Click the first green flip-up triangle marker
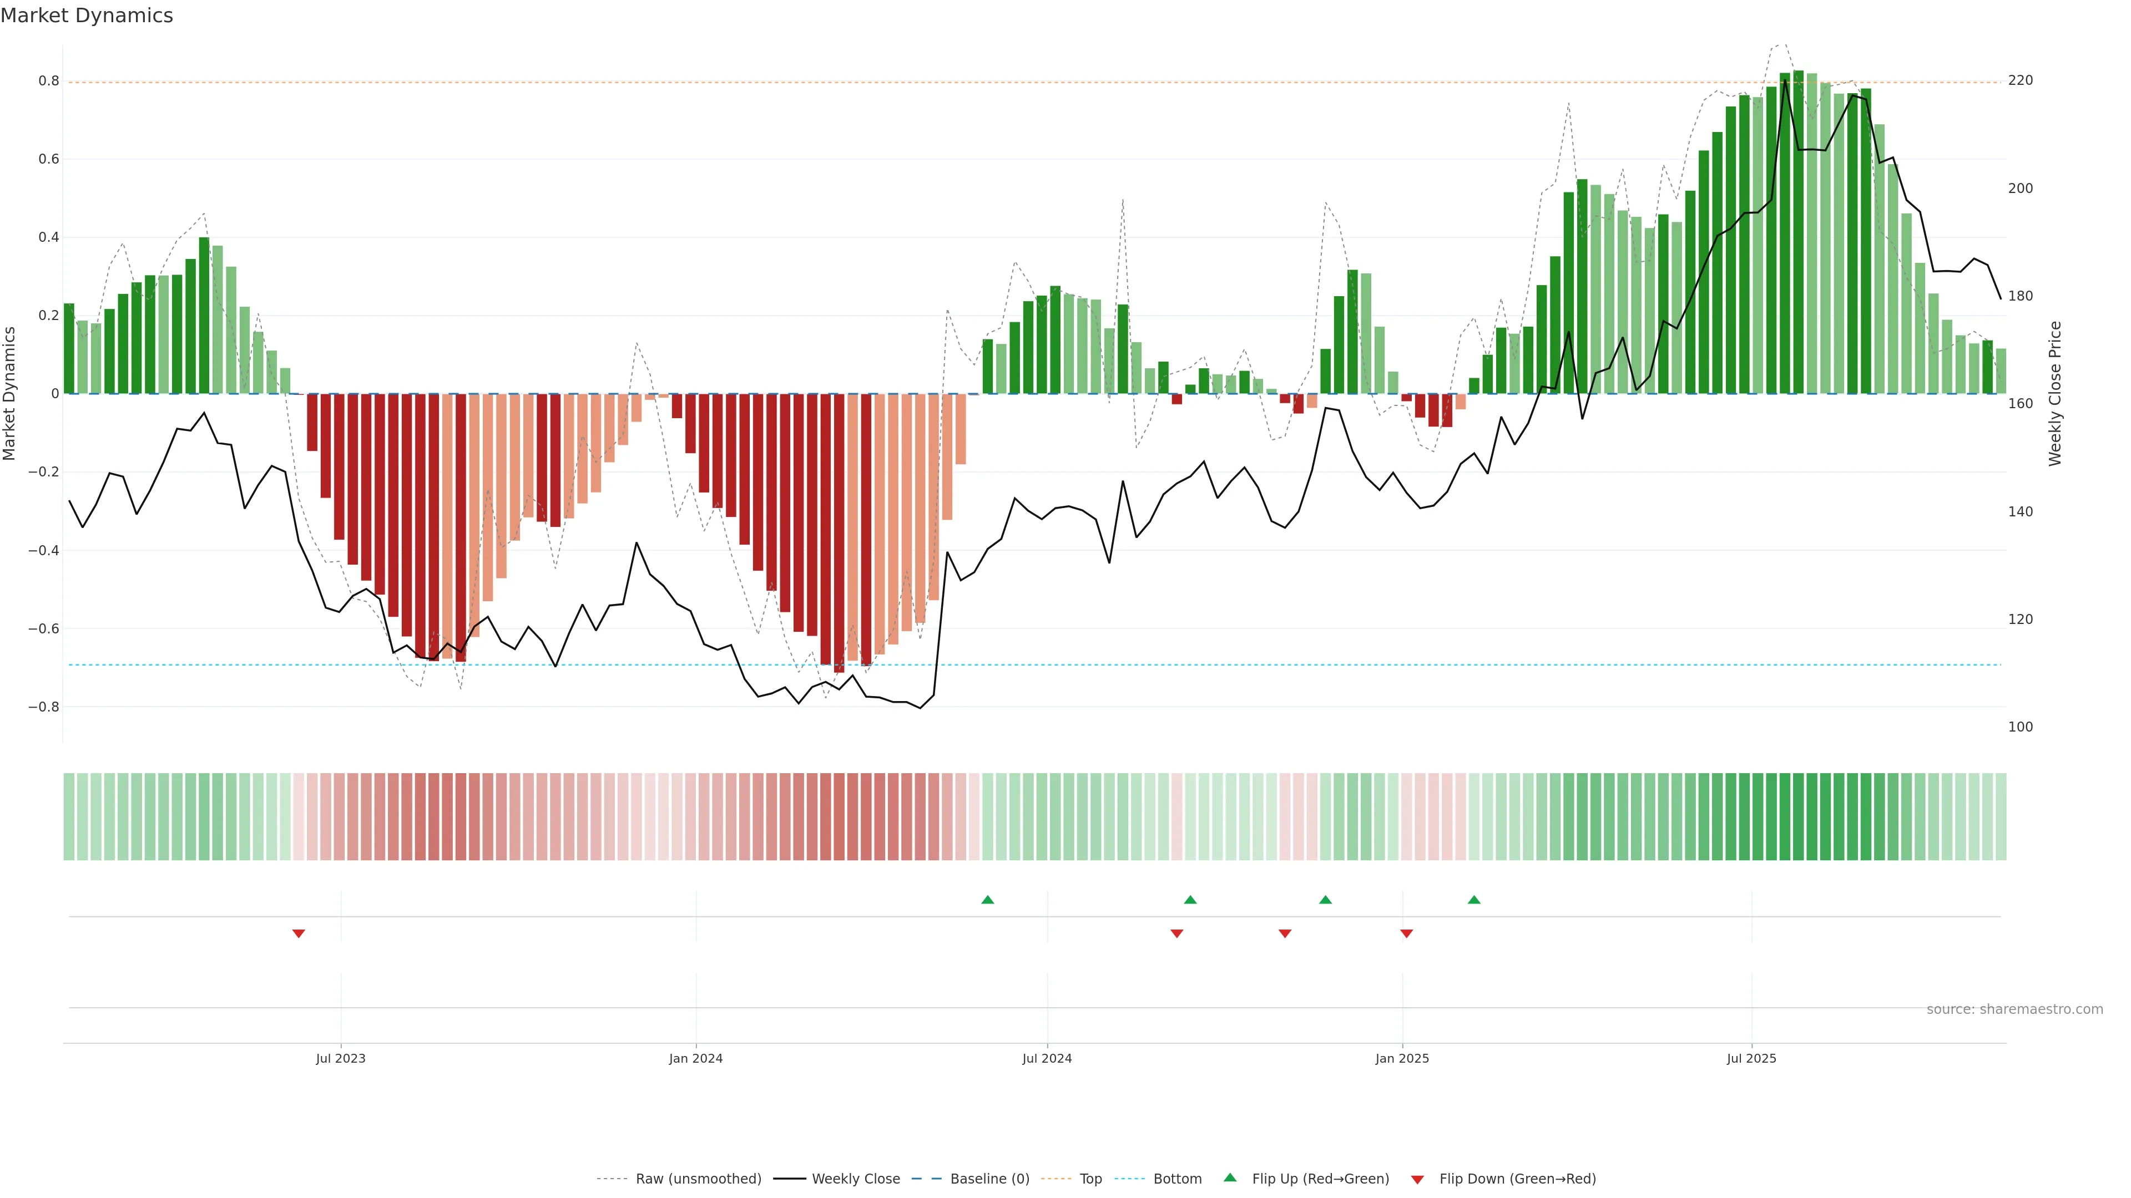Image resolution: width=2131 pixels, height=1198 pixels. pos(987,900)
